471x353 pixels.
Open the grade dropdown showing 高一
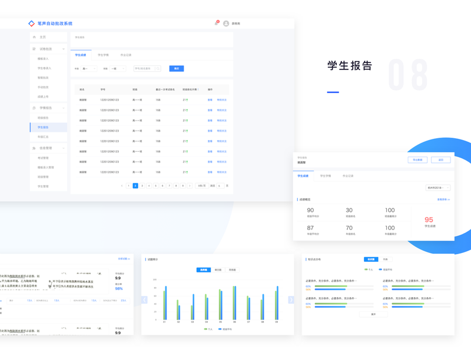[89, 69]
